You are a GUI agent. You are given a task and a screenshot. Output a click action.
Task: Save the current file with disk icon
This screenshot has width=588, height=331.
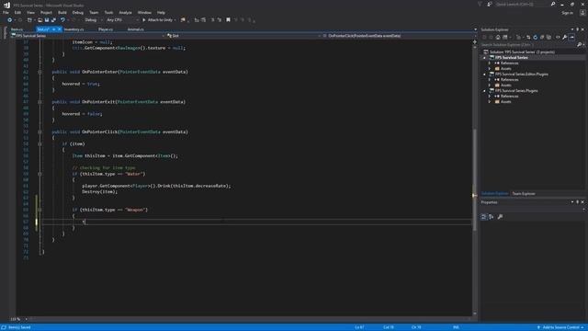click(47, 20)
